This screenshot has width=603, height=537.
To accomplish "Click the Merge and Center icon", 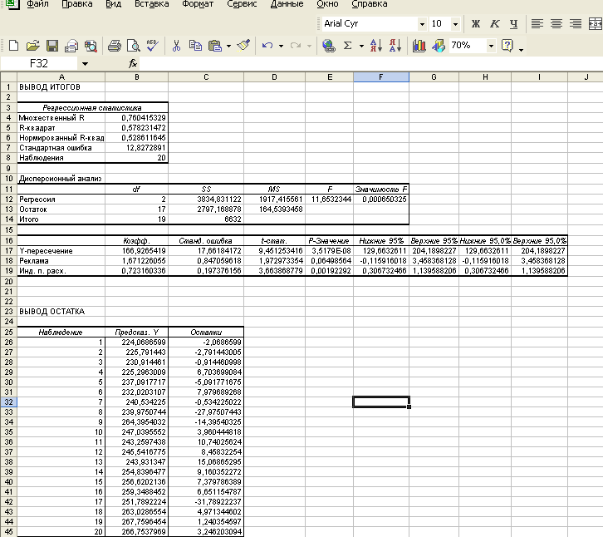I will click(x=596, y=24).
